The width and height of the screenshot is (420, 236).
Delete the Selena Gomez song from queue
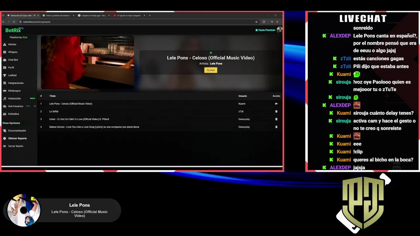(276, 127)
